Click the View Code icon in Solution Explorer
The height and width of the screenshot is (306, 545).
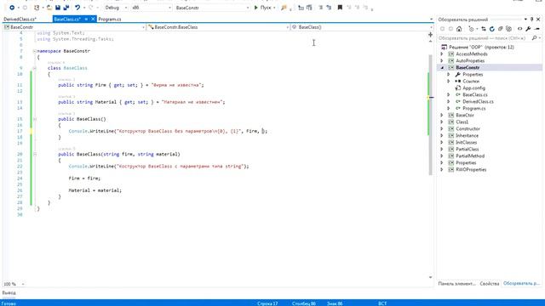click(x=519, y=29)
